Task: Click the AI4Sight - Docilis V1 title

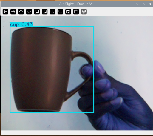Action: (x=76, y=4)
